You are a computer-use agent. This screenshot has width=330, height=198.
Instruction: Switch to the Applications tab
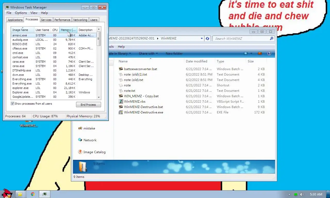point(15,20)
